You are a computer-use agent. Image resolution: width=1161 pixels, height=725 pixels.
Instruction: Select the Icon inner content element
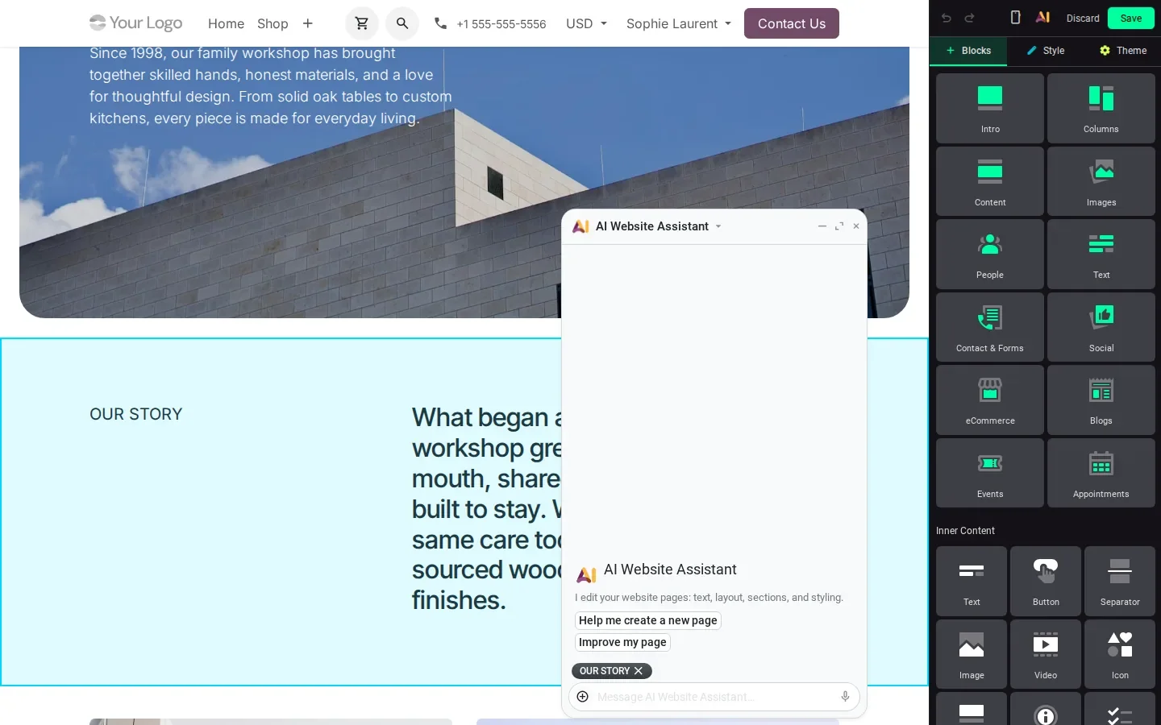[1120, 654]
